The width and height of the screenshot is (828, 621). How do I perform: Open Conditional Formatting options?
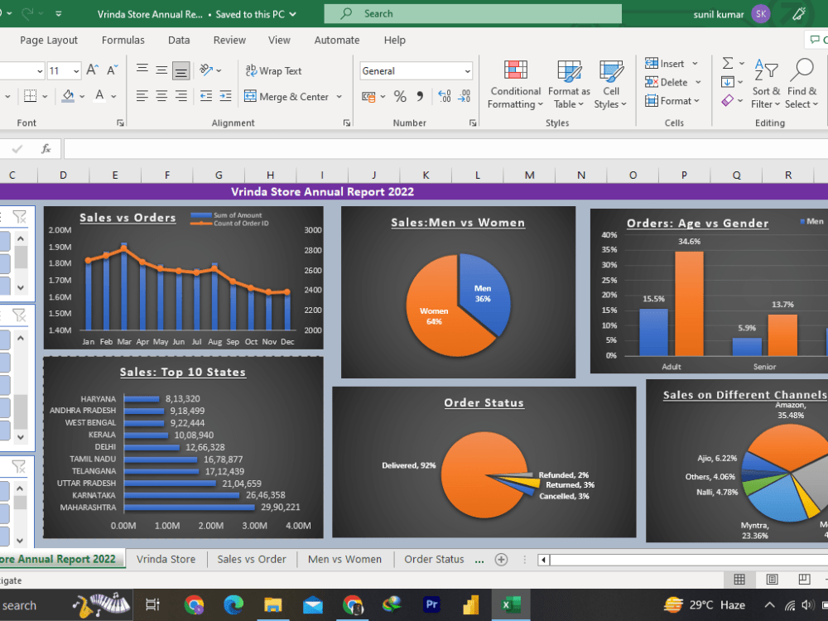coord(515,84)
